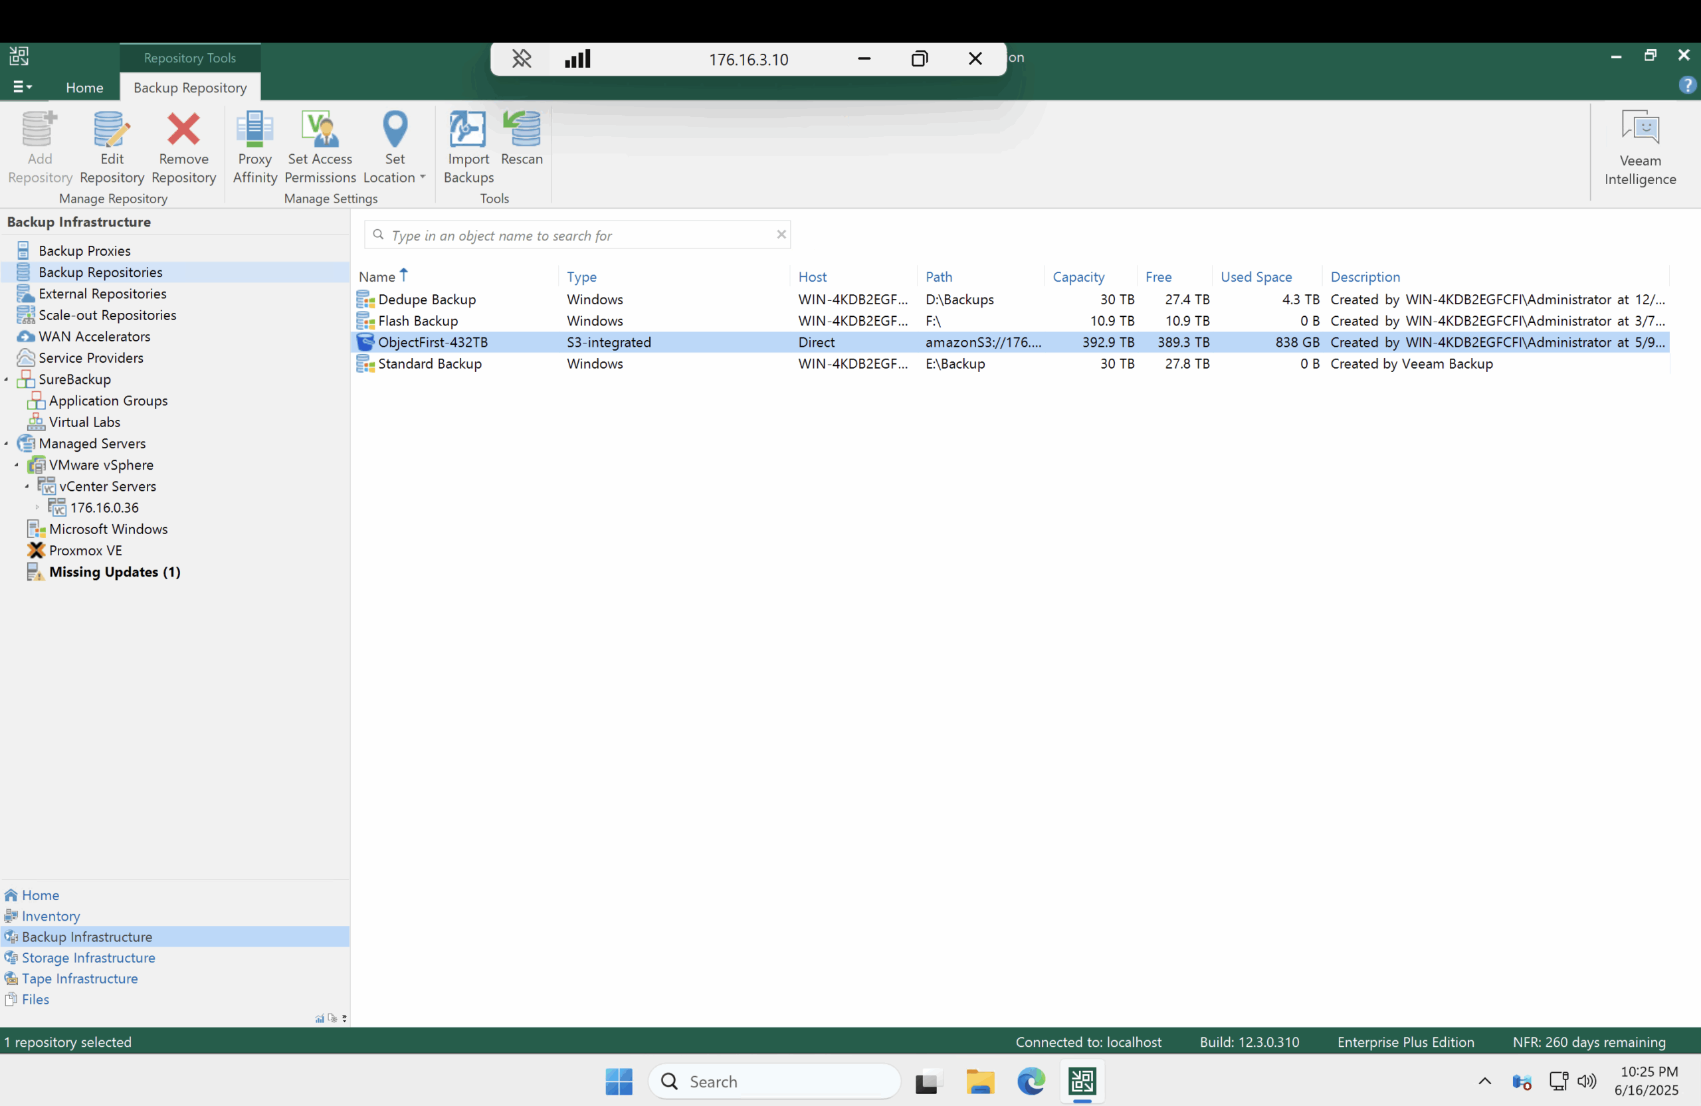Show hidden system tray icons

coord(1484,1081)
